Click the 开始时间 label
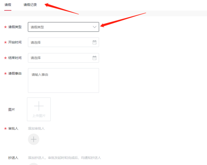This screenshot has height=165, width=207. (x=15, y=42)
